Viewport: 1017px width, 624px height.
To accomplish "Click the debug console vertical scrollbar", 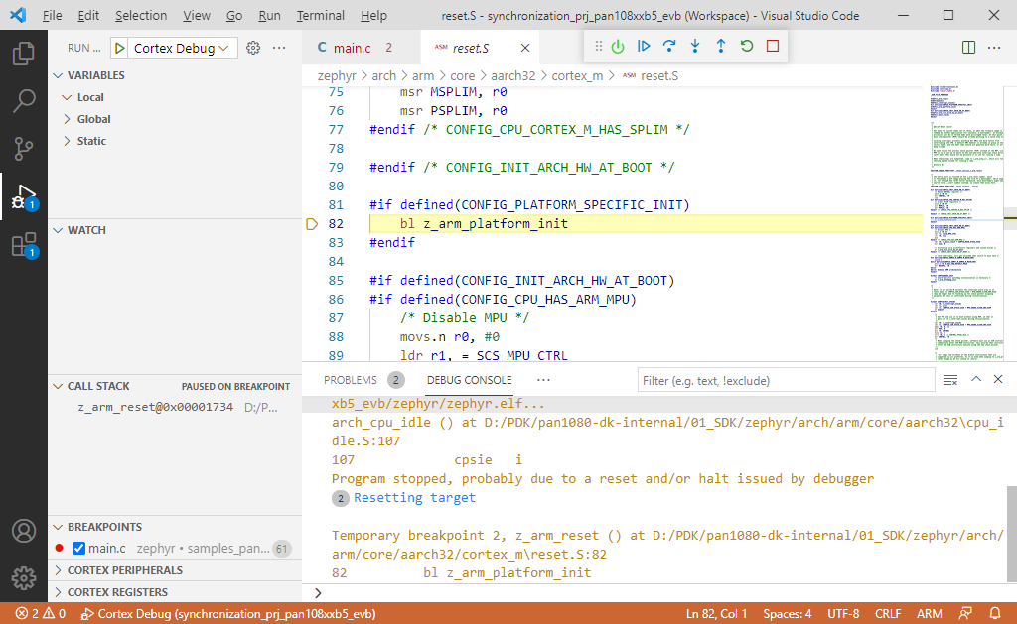I will [1012, 535].
